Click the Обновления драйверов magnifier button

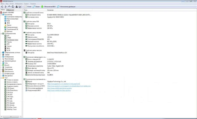coord(66,7)
